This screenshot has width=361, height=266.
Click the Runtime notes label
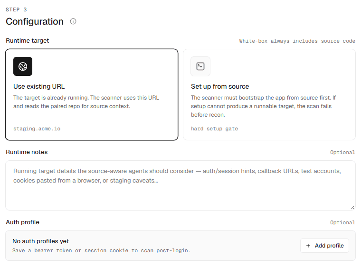27,152
